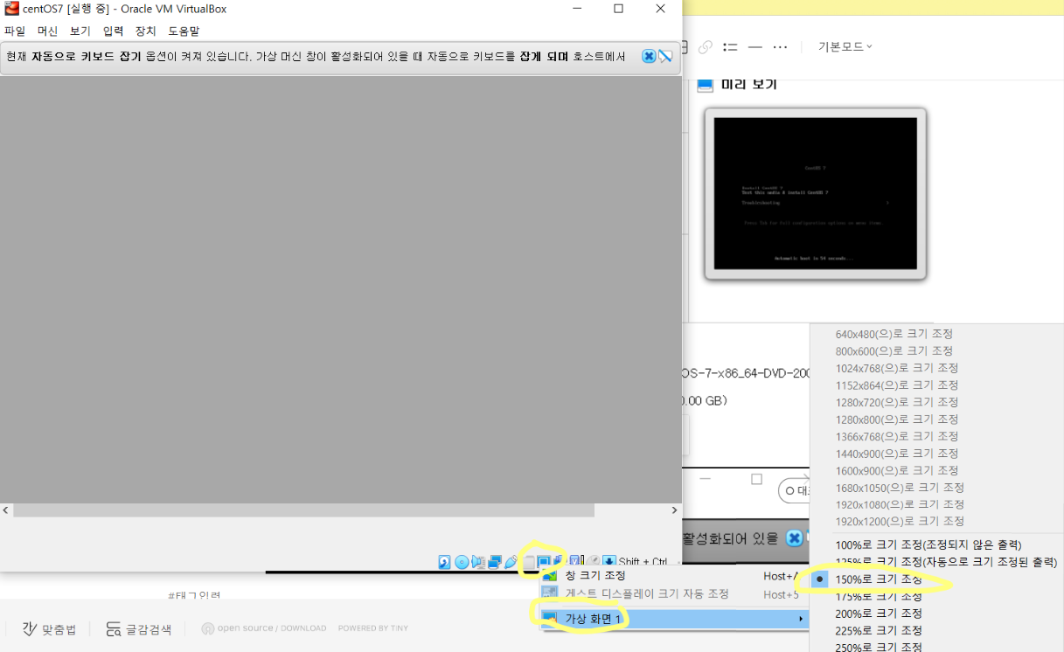Click the bulleted list icon in the editor toolbar
Image resolution: width=1064 pixels, height=652 pixels.
(731, 46)
